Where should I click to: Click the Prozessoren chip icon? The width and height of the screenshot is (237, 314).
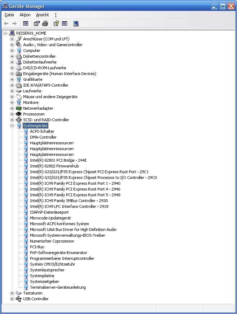(x=19, y=114)
